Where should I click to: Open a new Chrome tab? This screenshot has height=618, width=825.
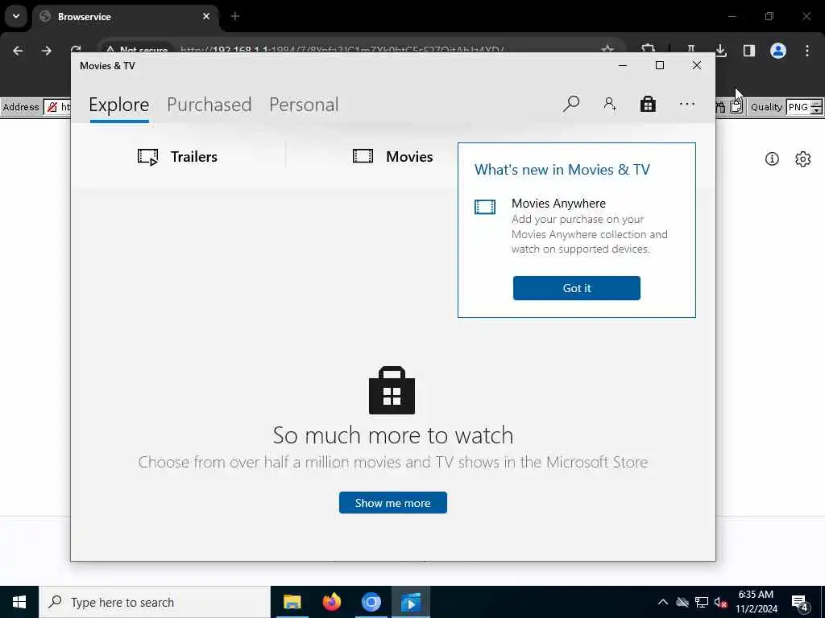click(235, 16)
